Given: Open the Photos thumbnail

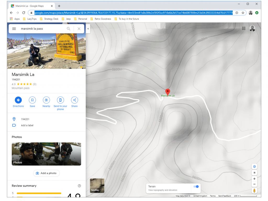Looking at the screenshot, I should [46, 154].
